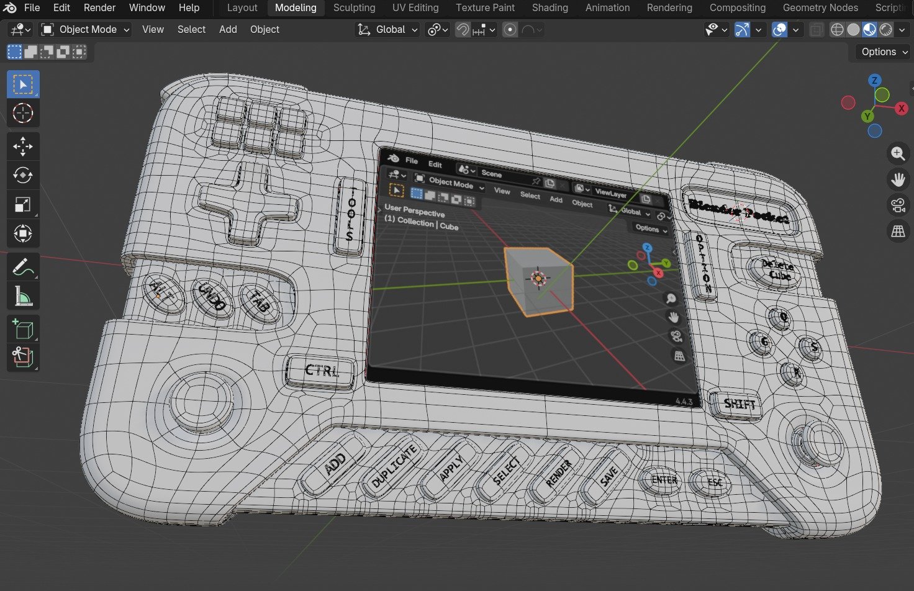This screenshot has height=591, width=914.
Task: Pick the Scale tool
Action: pyautogui.click(x=23, y=205)
